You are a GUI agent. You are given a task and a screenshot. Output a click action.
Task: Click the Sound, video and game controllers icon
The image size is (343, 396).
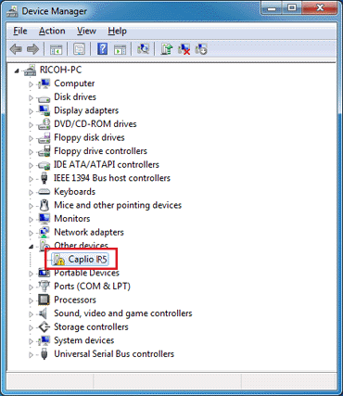(x=43, y=313)
